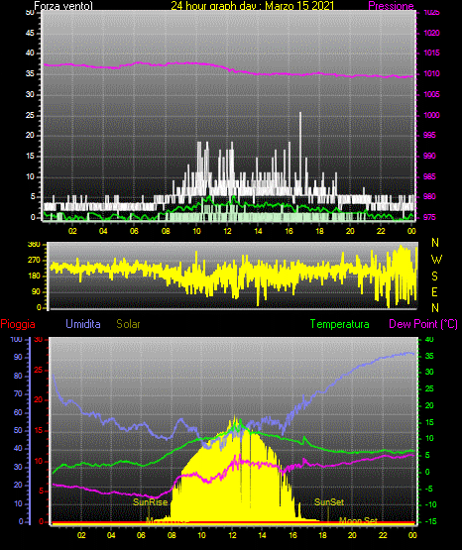The width and height of the screenshot is (462, 550).
Task: Click pressure axis value '975'
Action: (x=429, y=217)
